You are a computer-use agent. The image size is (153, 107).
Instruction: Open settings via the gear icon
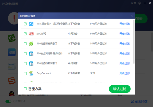point(139,3)
